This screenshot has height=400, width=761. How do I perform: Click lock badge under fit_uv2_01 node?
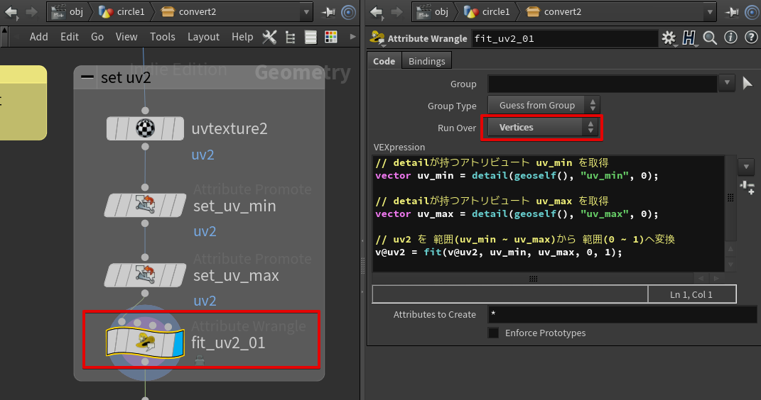click(200, 360)
